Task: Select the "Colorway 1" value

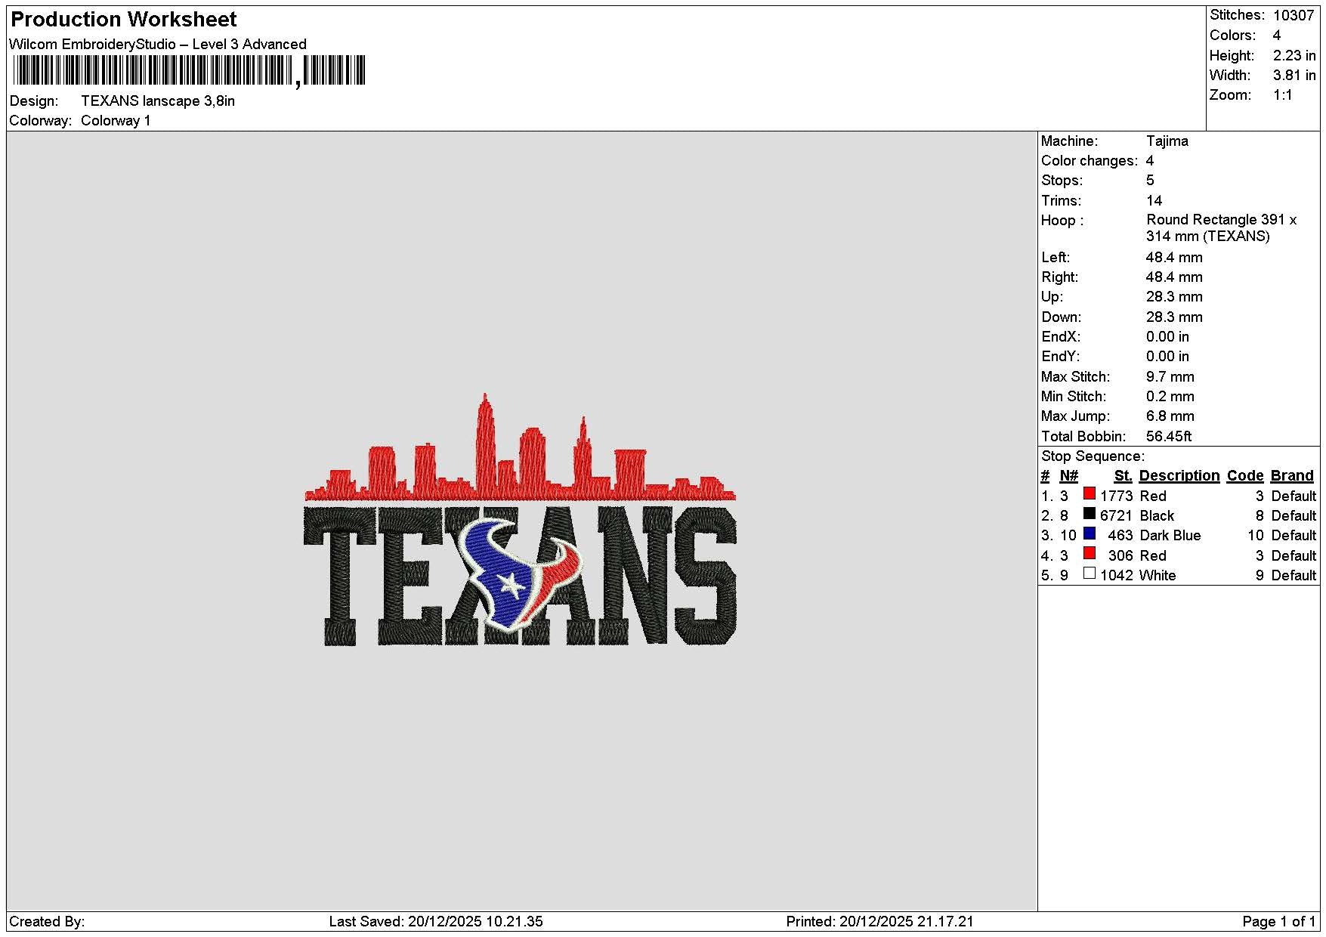Action: 116,120
